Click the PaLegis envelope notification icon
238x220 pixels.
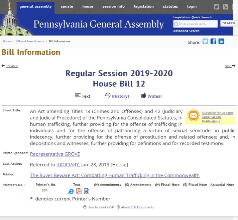click(x=193, y=116)
